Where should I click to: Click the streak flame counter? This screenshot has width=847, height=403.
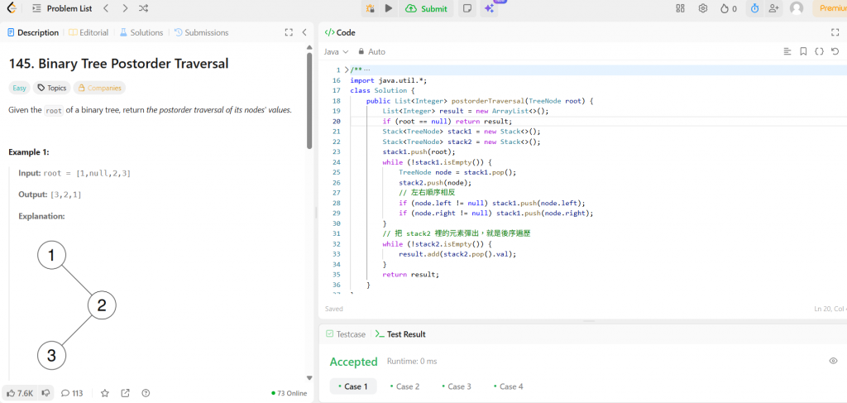pos(729,8)
